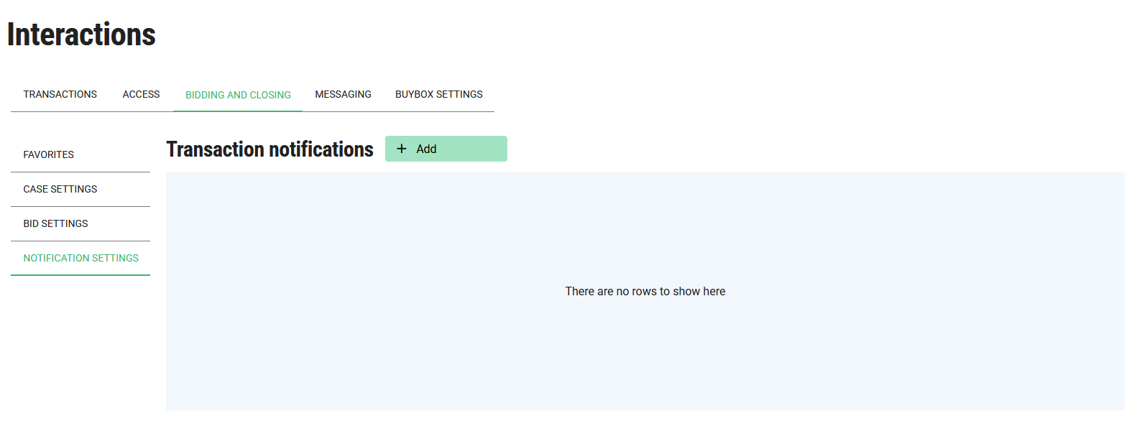Click the divider line beneath Favorites

point(80,172)
